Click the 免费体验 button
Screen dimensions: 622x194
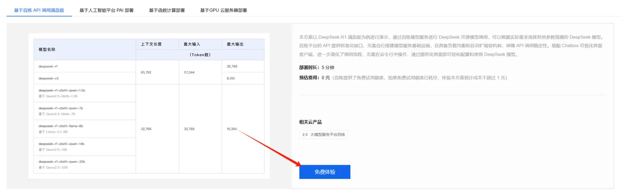pos(325,172)
